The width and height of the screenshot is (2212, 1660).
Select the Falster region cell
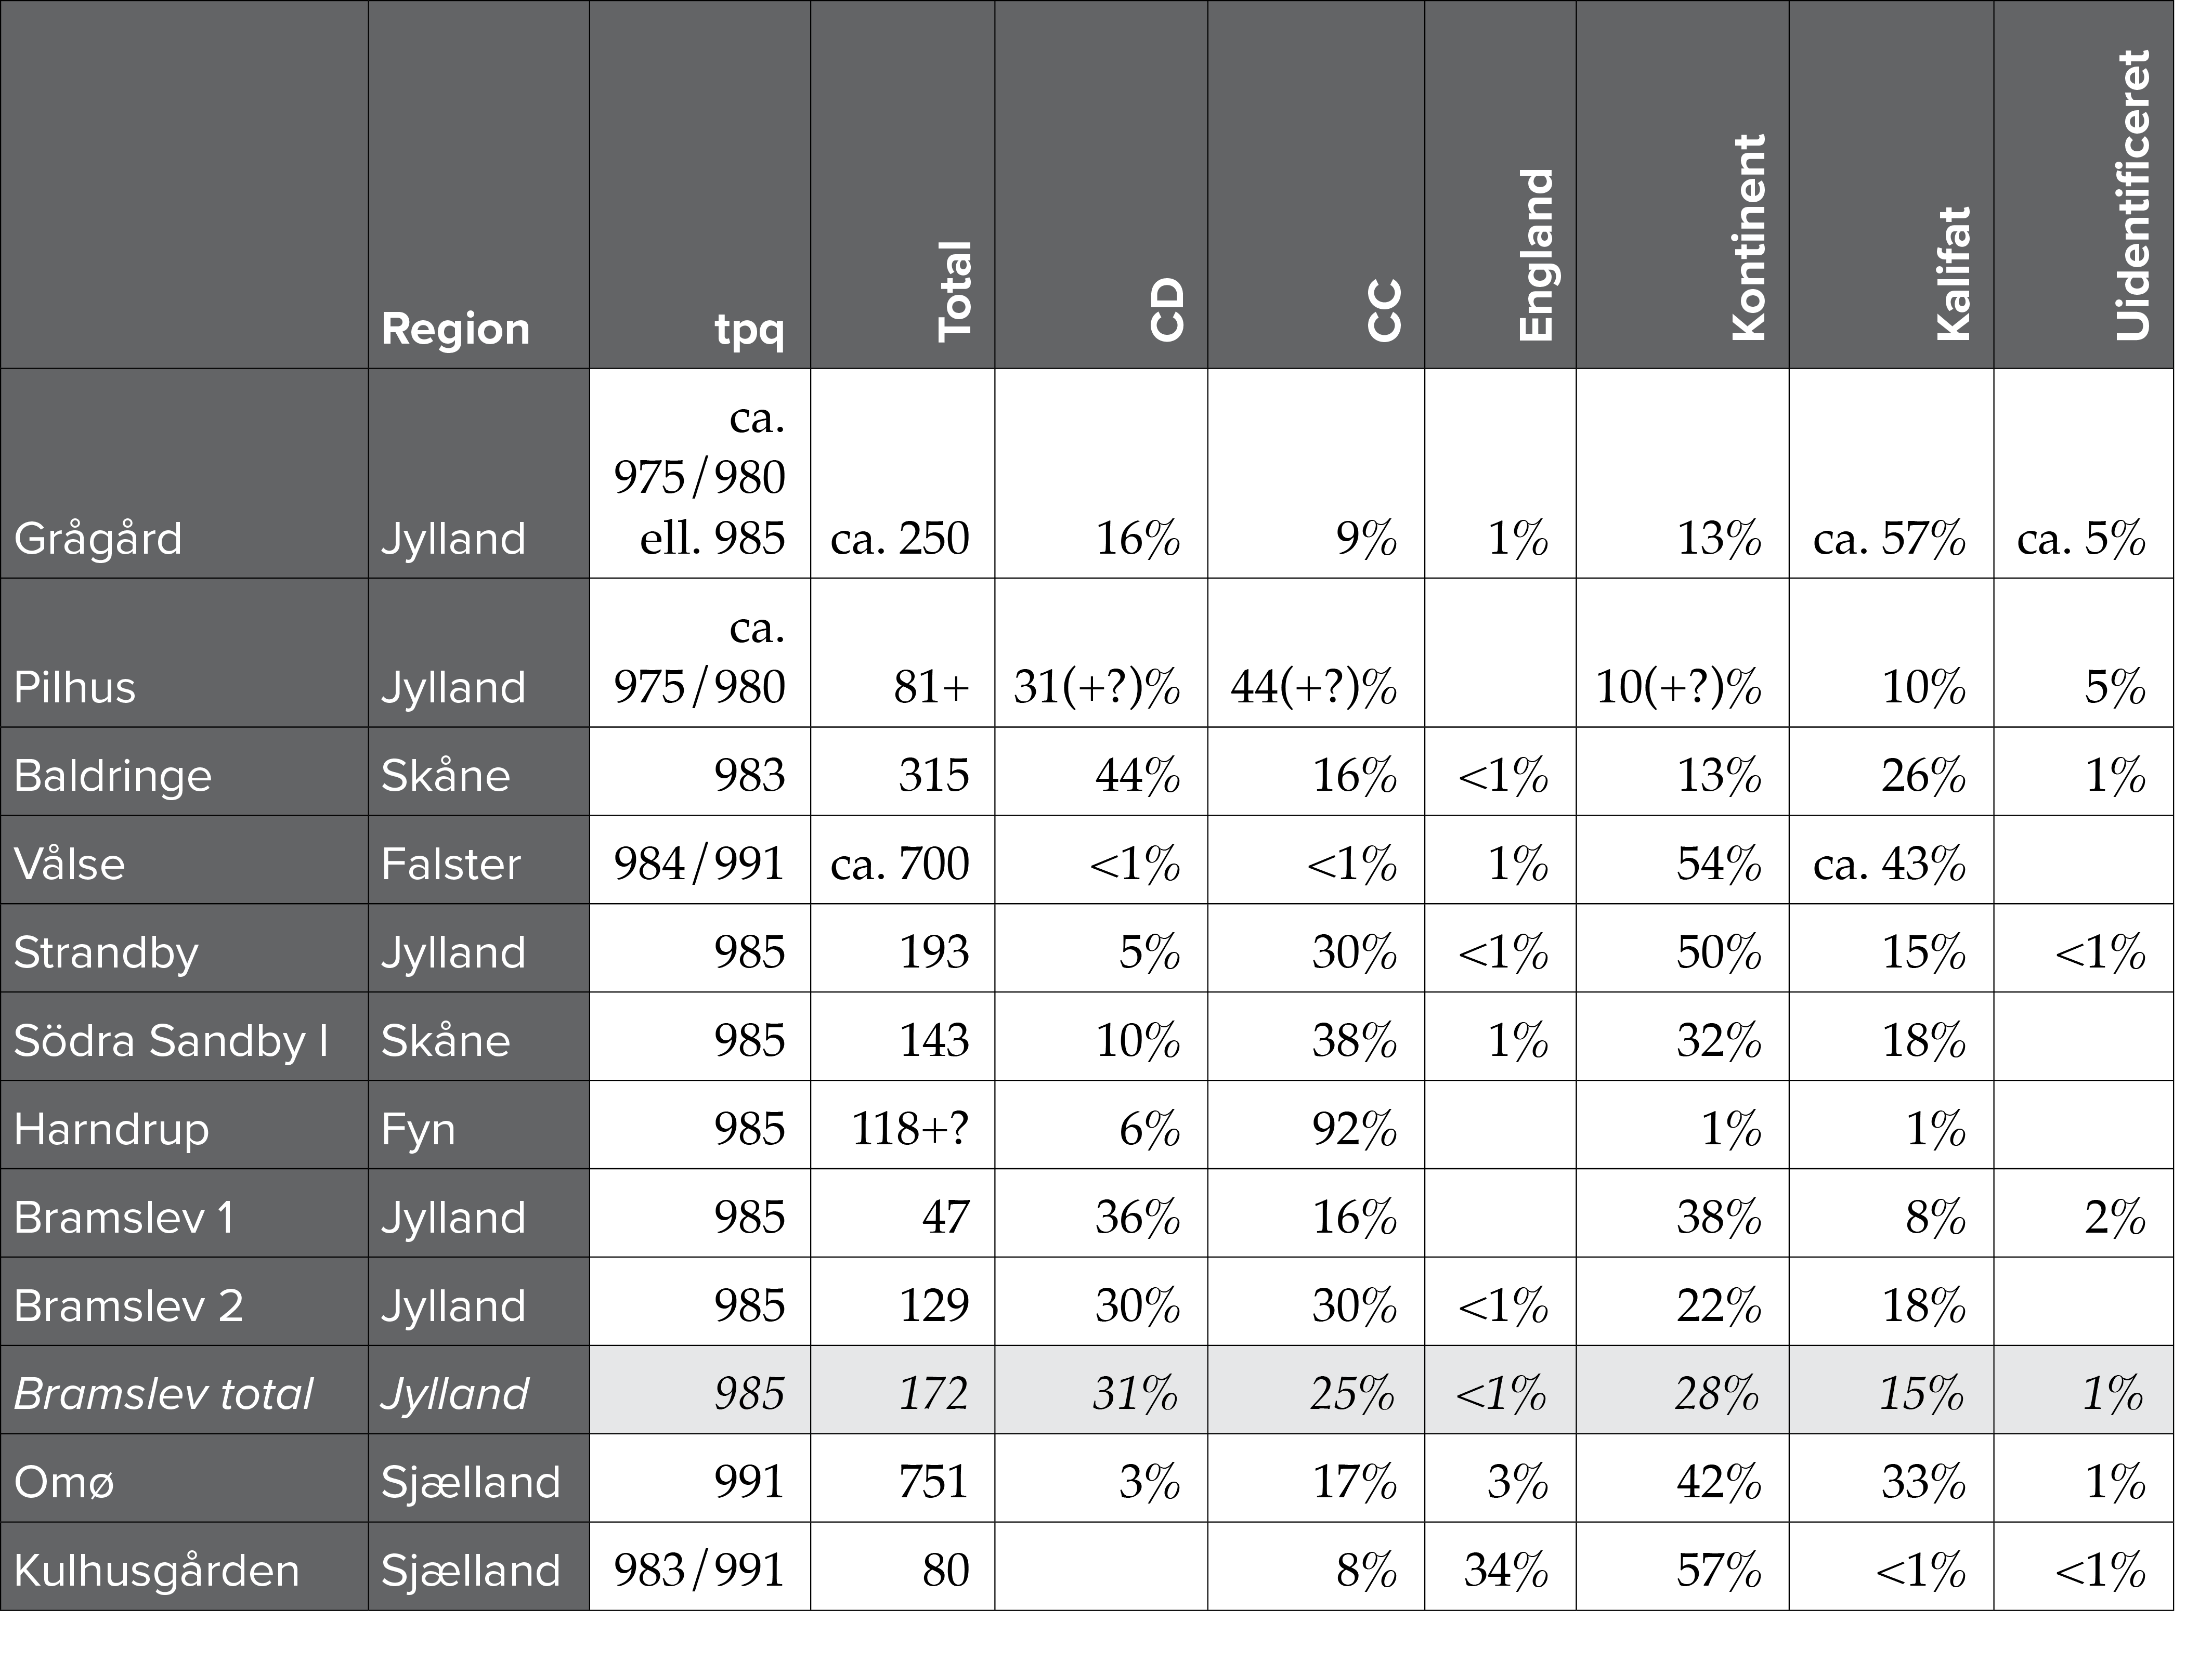point(451,864)
